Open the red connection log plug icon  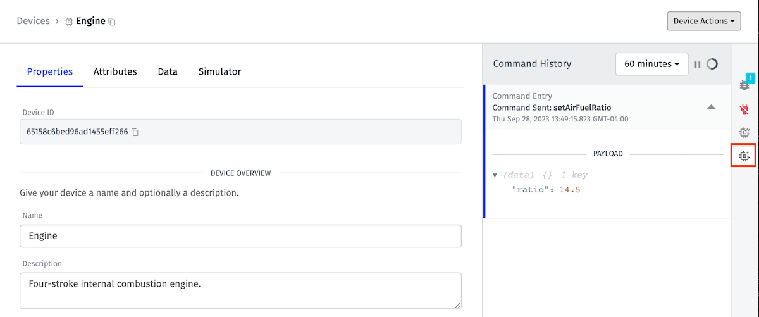pos(744,109)
